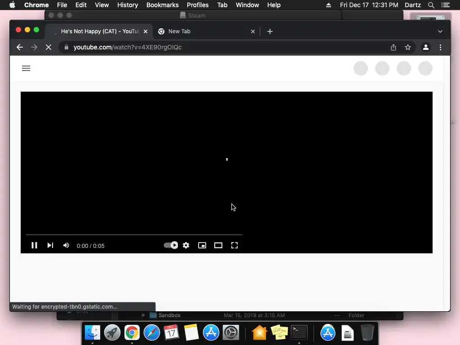Open App Store next to Notes in Dock
Image resolution: width=460 pixels, height=345 pixels.
point(211,333)
